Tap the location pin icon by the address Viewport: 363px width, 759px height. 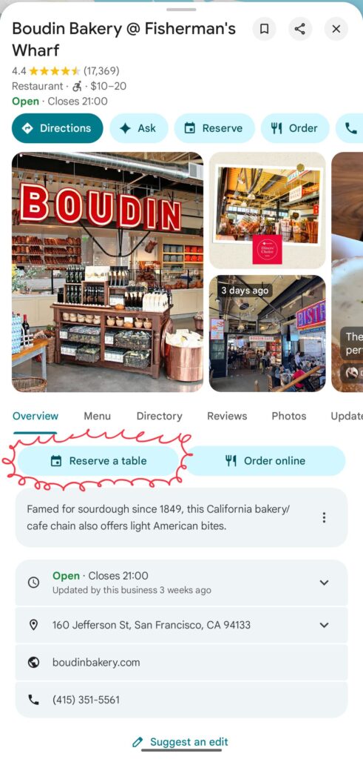33,625
